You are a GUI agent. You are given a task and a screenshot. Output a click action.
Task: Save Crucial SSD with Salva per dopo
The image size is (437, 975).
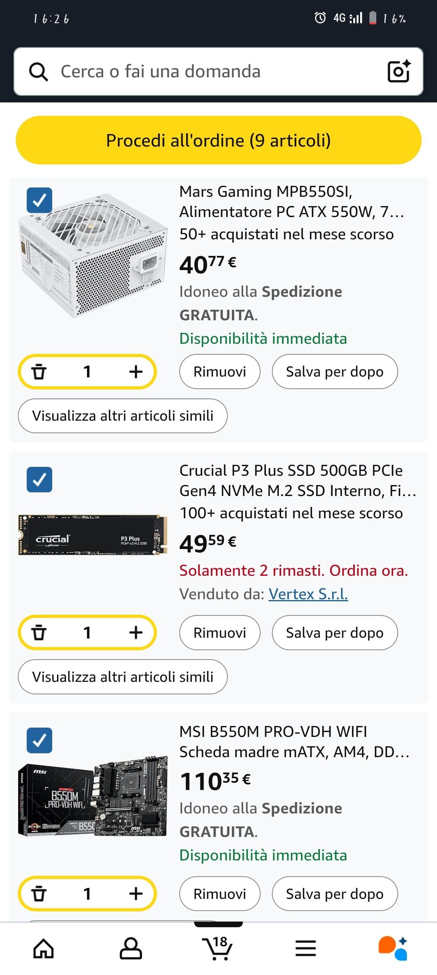pos(335,632)
